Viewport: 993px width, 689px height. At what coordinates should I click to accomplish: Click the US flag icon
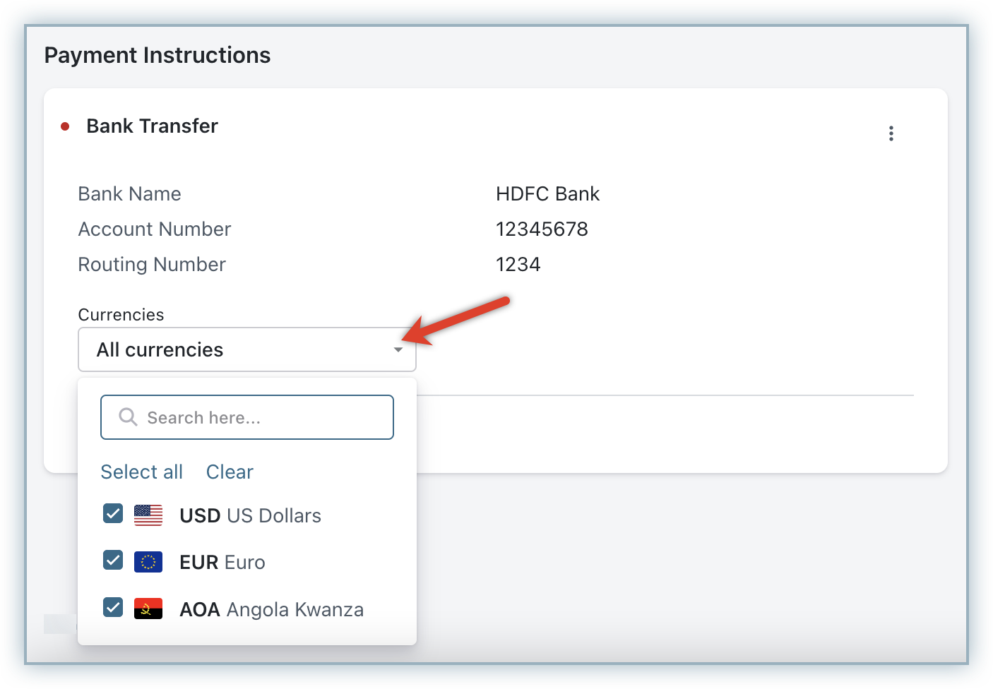[148, 515]
